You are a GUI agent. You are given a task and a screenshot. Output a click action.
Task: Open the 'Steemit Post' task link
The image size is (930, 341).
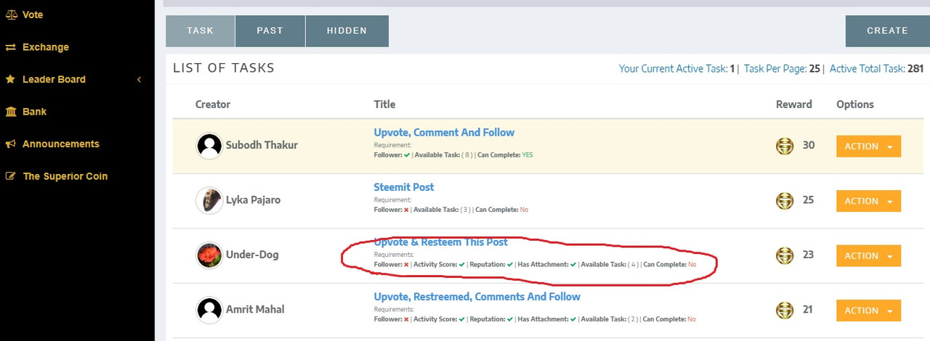coord(404,187)
